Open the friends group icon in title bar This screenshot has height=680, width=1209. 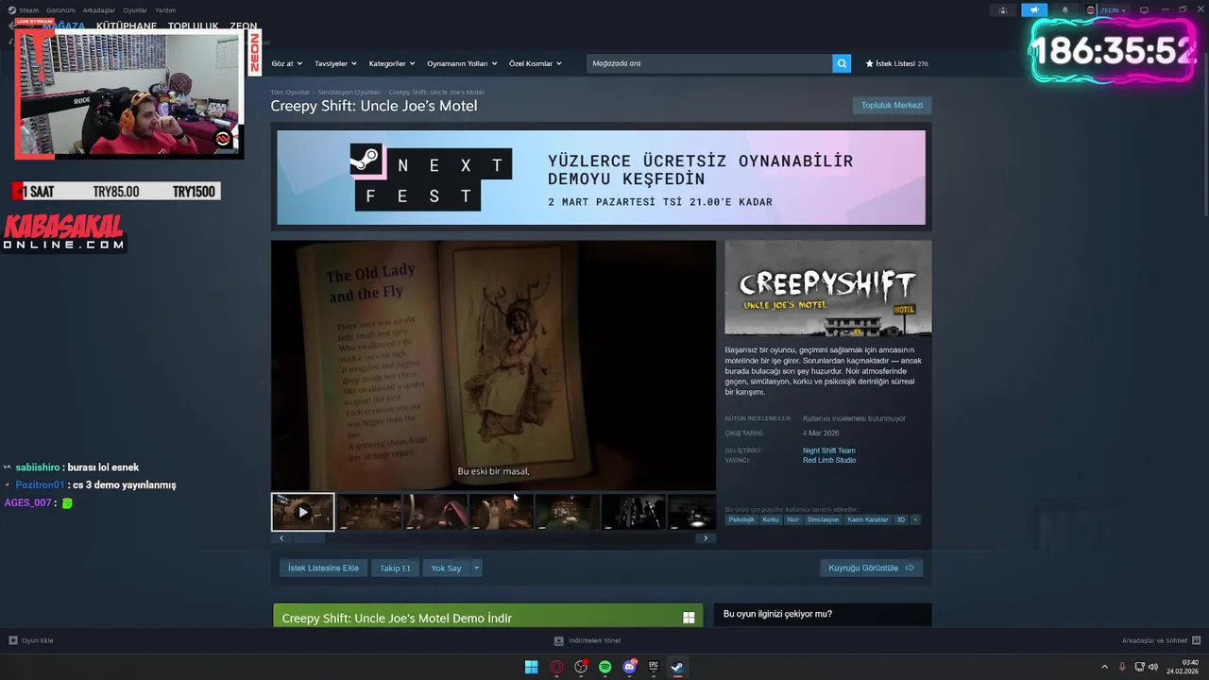pyautogui.click(x=1003, y=10)
